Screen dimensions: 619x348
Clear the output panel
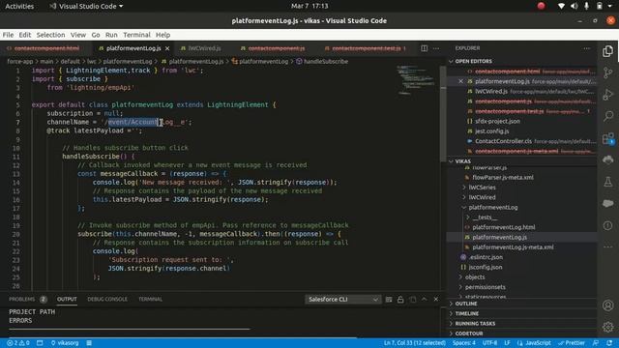[x=389, y=300]
